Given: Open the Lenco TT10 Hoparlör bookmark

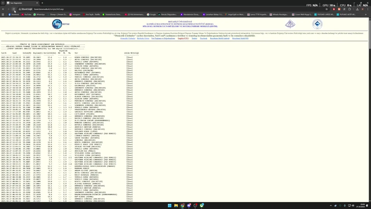Looking at the screenshot, I should (x=257, y=15).
